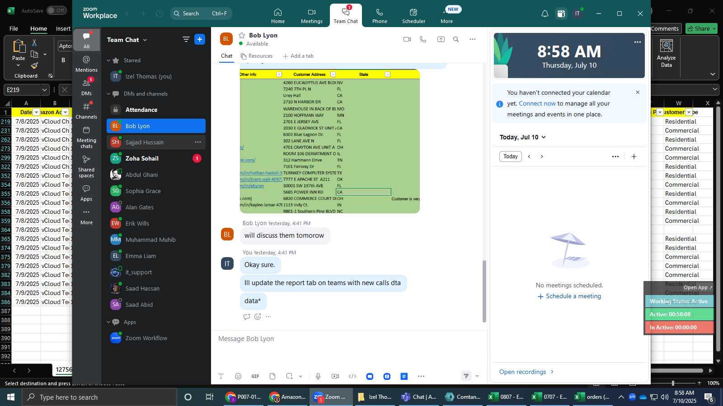Record a video message in composer
723x406 pixels.
coord(335,376)
